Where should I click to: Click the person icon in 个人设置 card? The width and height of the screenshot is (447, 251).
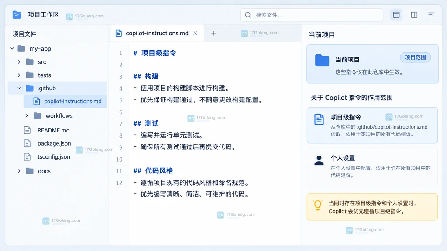point(319,160)
